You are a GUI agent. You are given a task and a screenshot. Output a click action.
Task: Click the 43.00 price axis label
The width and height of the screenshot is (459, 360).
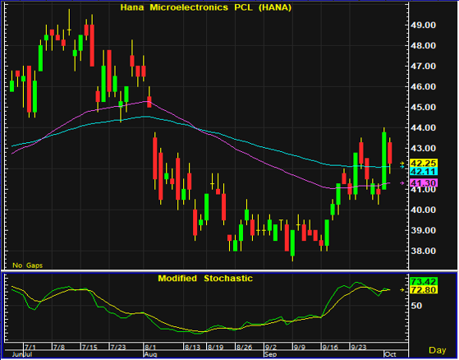click(425, 149)
